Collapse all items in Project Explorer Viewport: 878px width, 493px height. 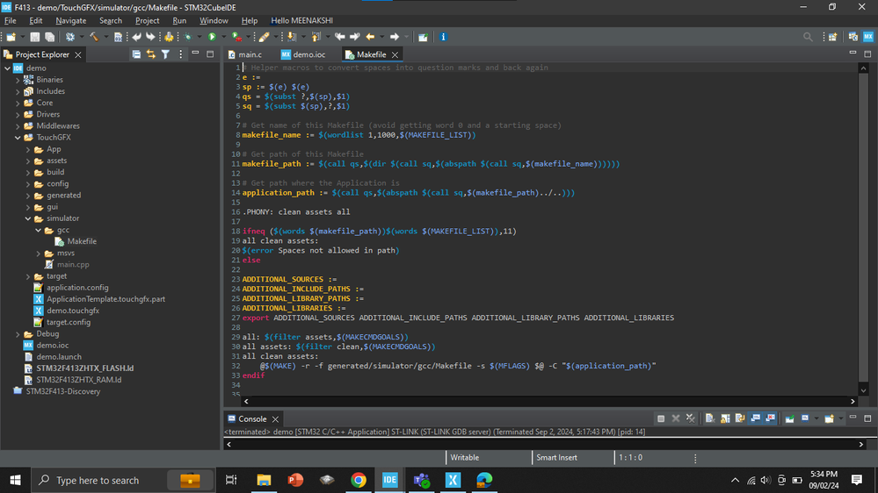tap(136, 54)
